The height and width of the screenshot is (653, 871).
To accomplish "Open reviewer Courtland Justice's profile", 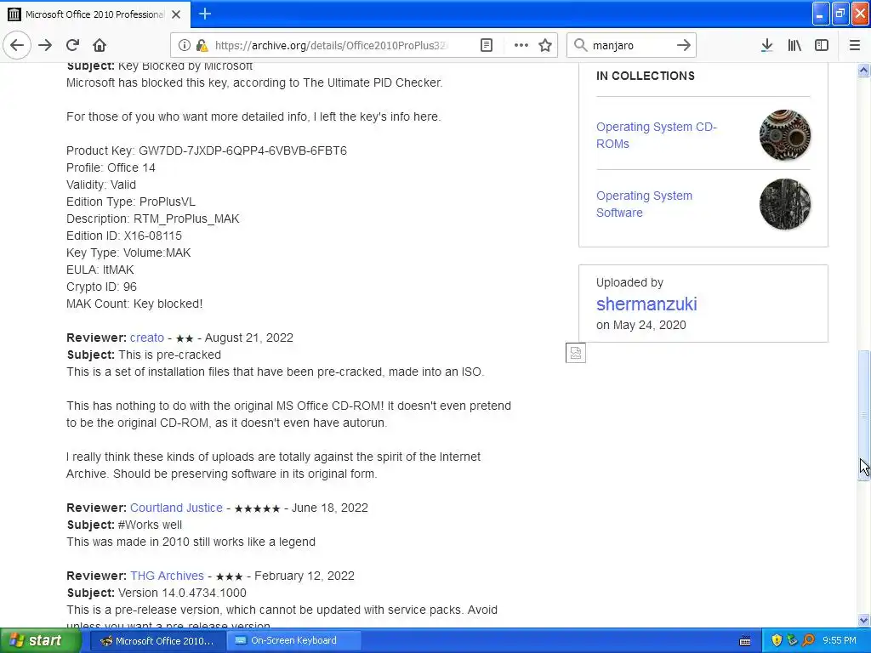I will [x=176, y=508].
